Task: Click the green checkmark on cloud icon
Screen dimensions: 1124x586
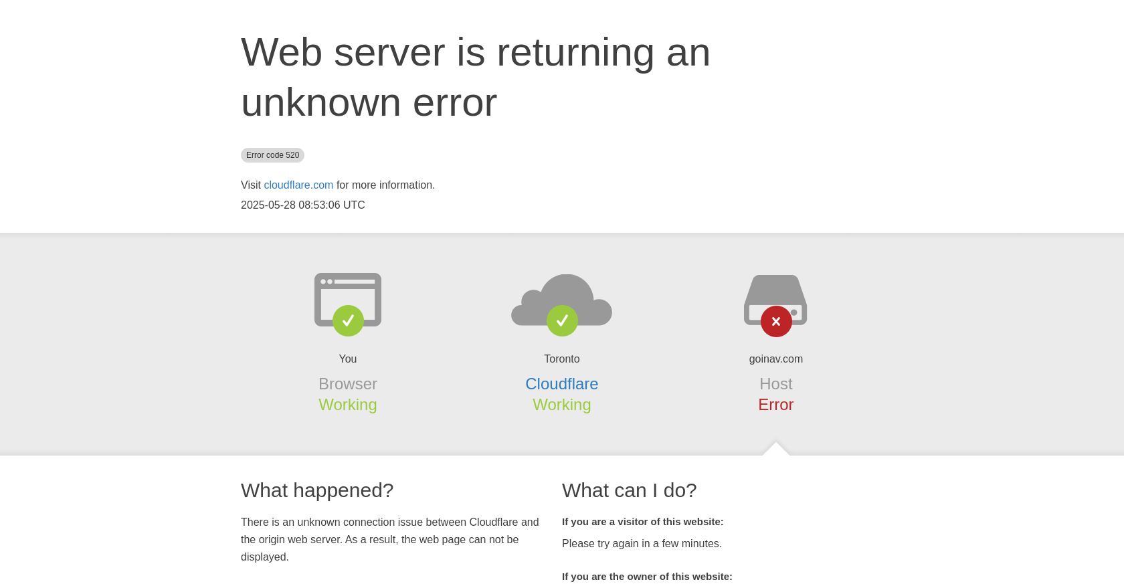Action: [562, 321]
